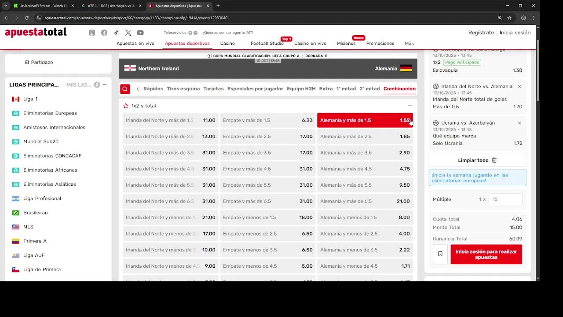Click Regístrate link
This screenshot has height=317, width=563.
pyautogui.click(x=481, y=33)
